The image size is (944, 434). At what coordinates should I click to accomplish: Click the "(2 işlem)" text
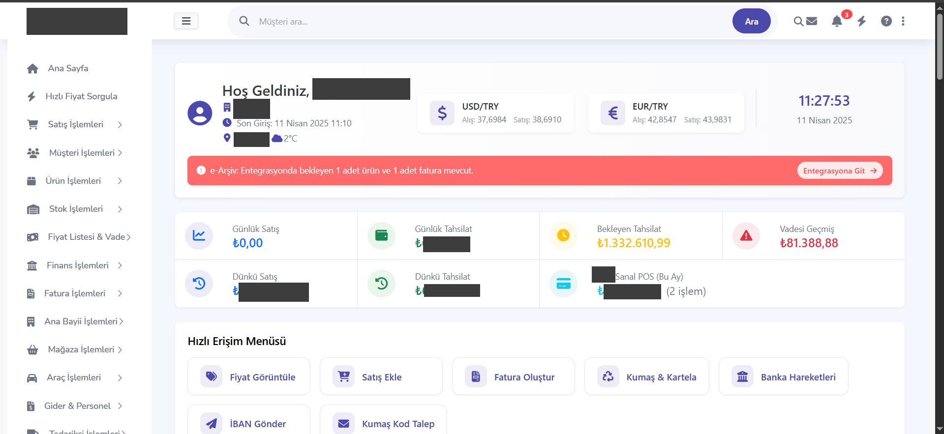coord(686,291)
